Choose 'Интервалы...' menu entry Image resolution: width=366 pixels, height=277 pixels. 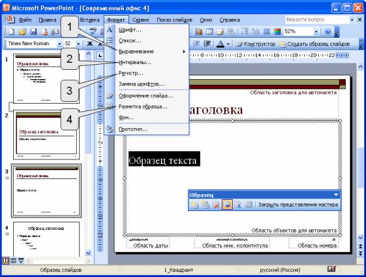click(x=147, y=62)
